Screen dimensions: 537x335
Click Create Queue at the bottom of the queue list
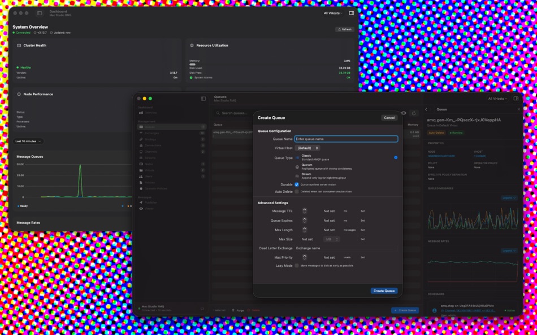405,310
